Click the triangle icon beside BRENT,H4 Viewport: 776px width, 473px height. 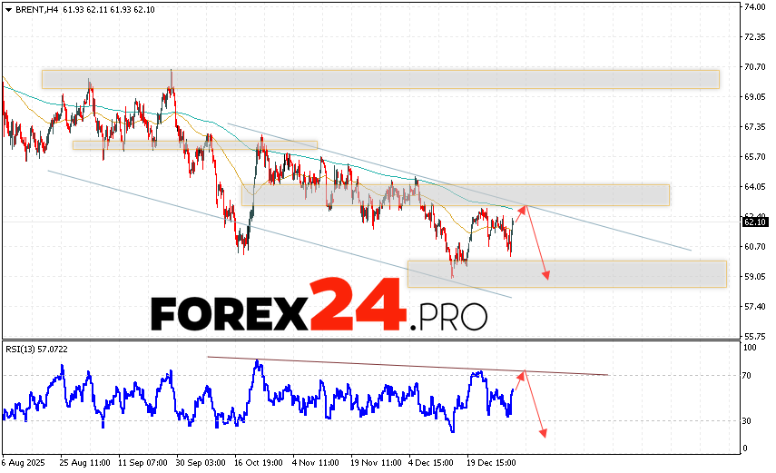(x=7, y=9)
